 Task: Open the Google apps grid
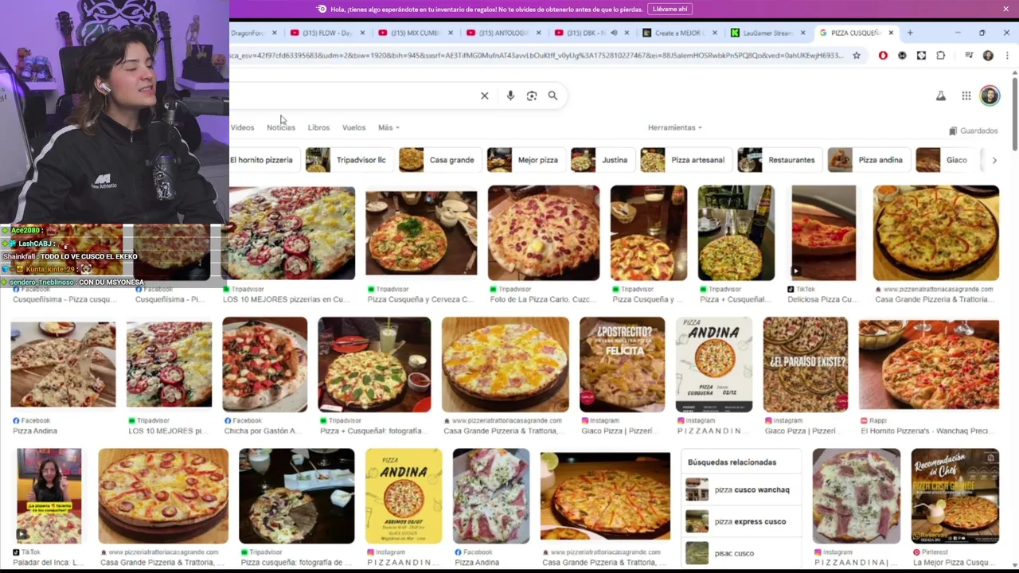tap(966, 95)
